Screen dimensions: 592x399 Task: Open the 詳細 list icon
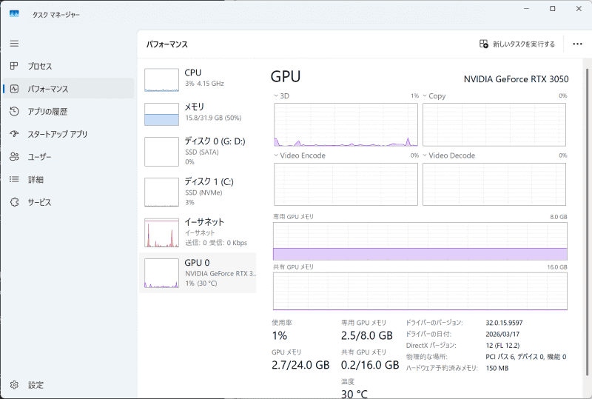tap(14, 179)
